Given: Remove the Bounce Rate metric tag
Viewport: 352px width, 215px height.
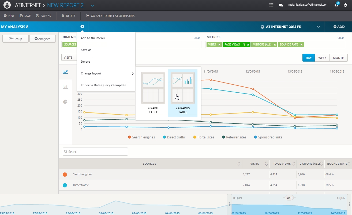Looking at the screenshot, I should 302,45.
